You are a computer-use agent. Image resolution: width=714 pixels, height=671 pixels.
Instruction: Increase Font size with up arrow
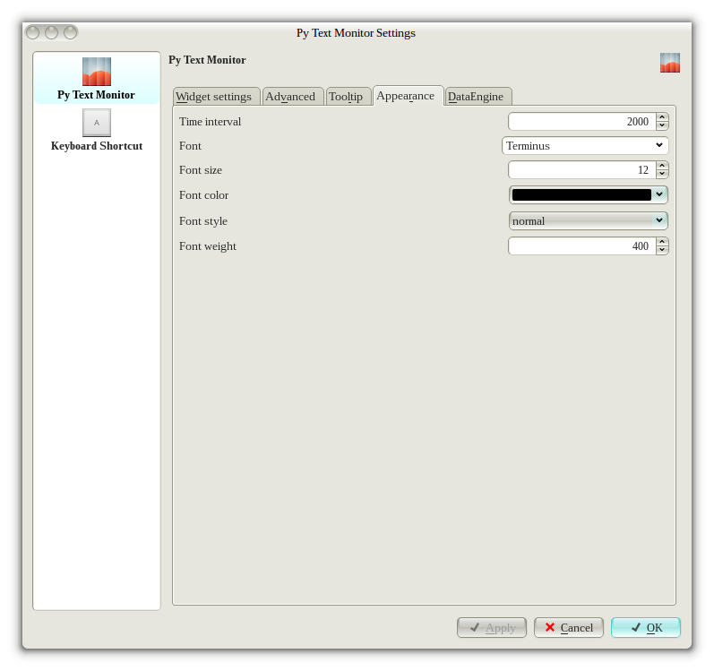coord(662,165)
